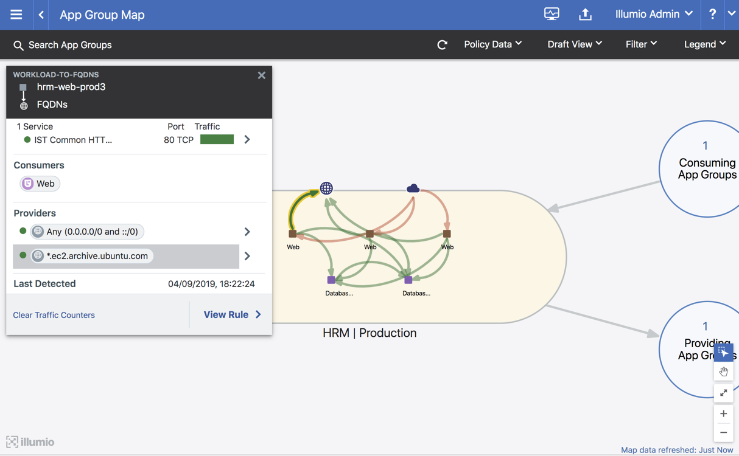Click the Last Detected timestamp value

pos(211,284)
